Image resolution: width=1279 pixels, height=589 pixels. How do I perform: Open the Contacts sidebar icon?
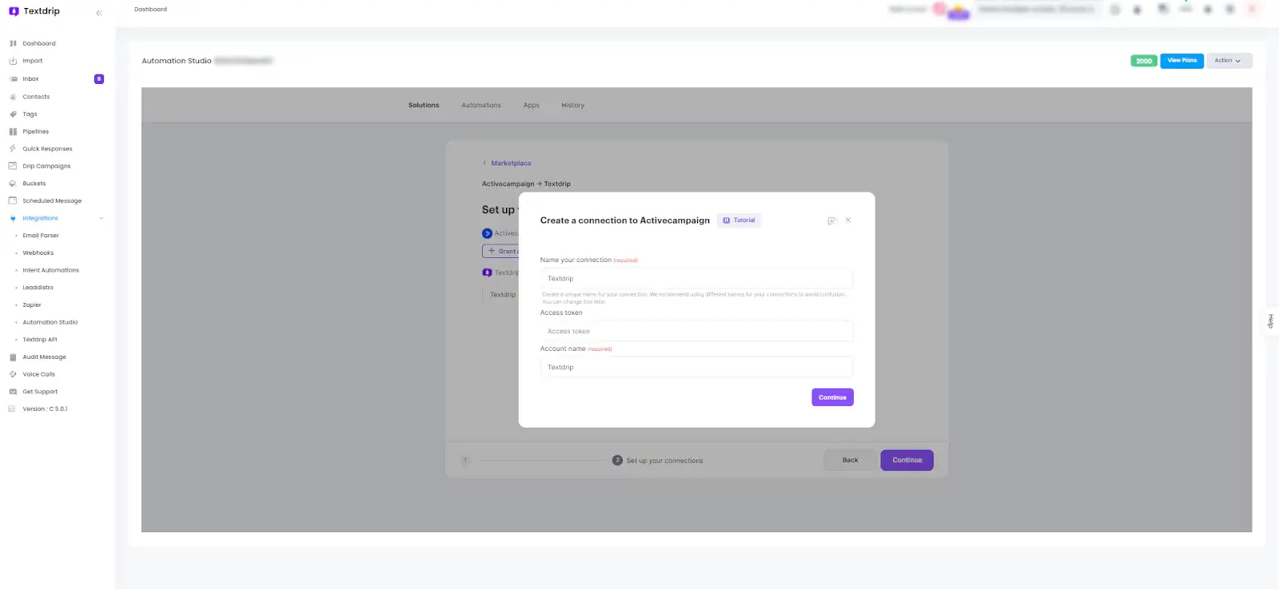pyautogui.click(x=13, y=97)
